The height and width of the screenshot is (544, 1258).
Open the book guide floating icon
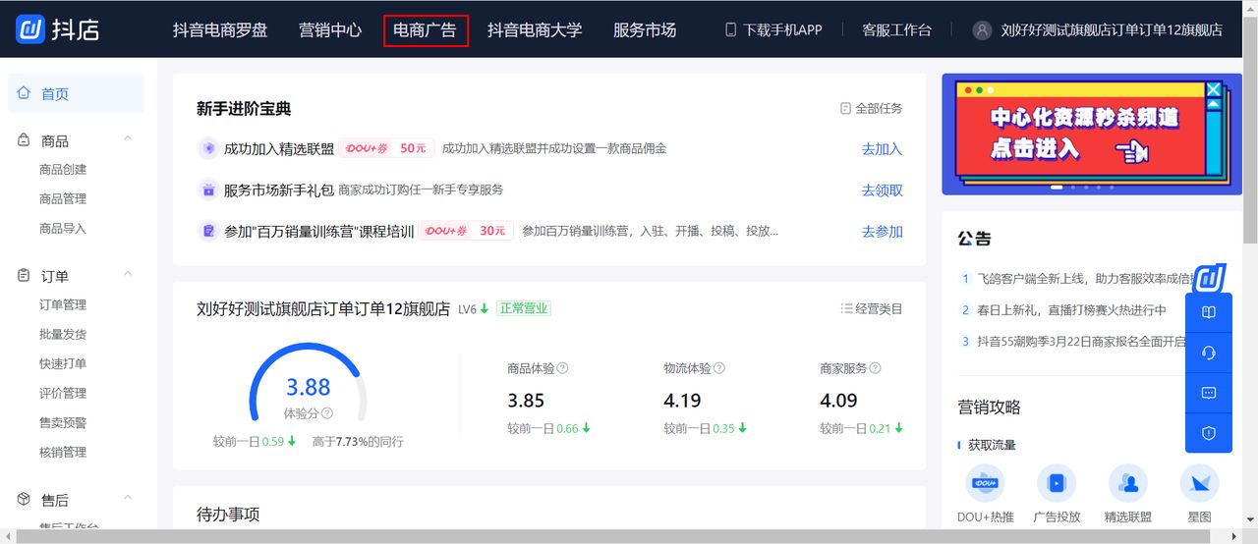click(1209, 312)
